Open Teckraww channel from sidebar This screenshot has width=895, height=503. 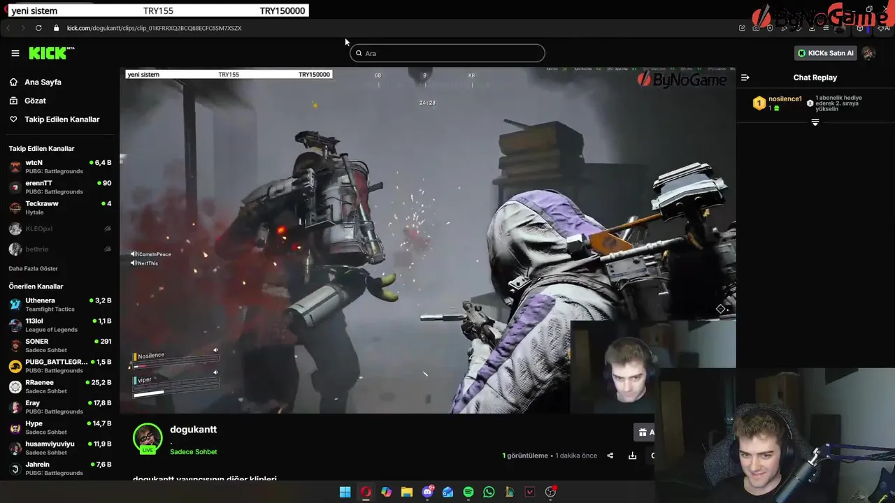(x=59, y=207)
